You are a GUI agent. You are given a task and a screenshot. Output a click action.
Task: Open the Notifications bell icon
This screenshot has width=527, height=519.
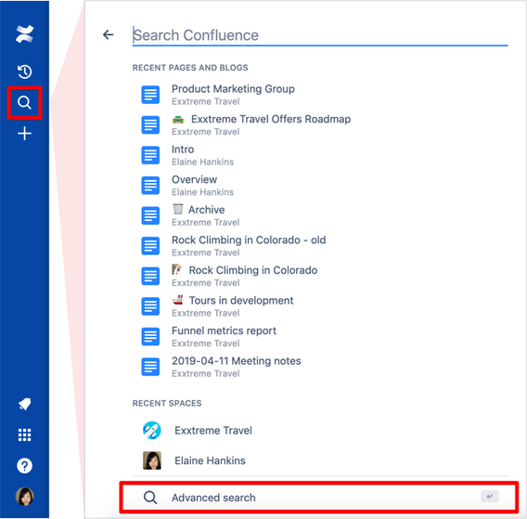click(24, 404)
